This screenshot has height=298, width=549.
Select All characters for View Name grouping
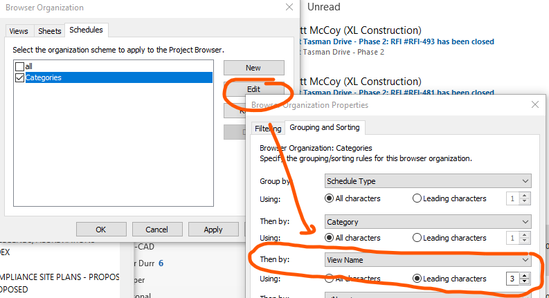tap(329, 279)
